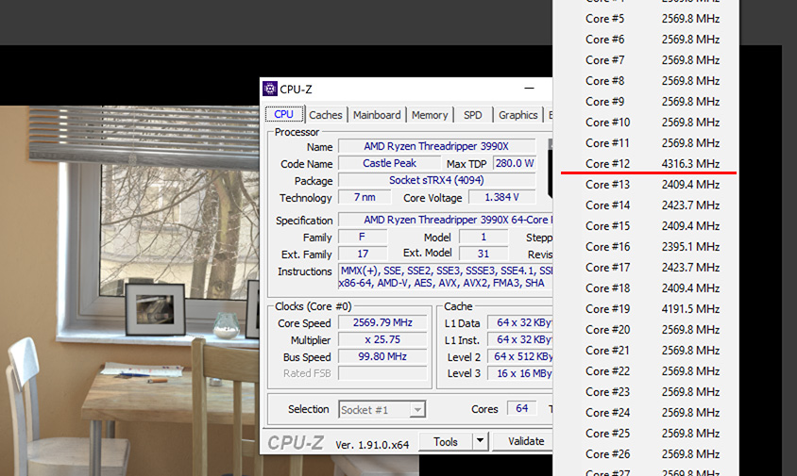
Task: Click the Tools button
Action: point(446,441)
